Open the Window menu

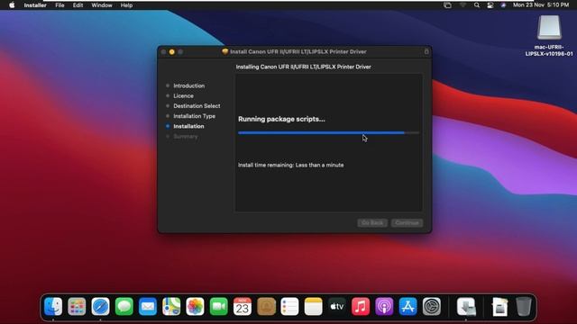(x=102, y=5)
